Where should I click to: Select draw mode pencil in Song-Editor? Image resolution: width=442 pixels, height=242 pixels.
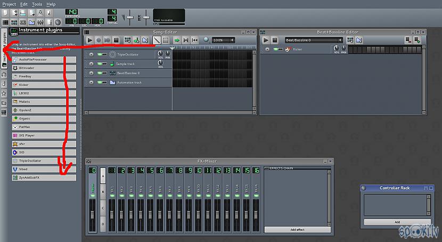click(157, 40)
